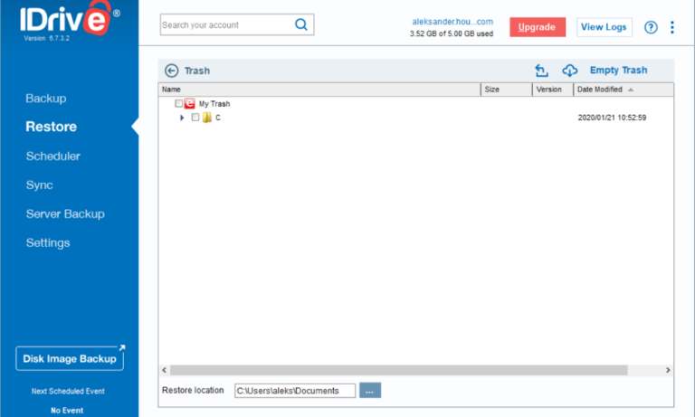The width and height of the screenshot is (695, 417).
Task: Click the 3.52 GB of 5.00 GB used text
Action: coord(452,33)
